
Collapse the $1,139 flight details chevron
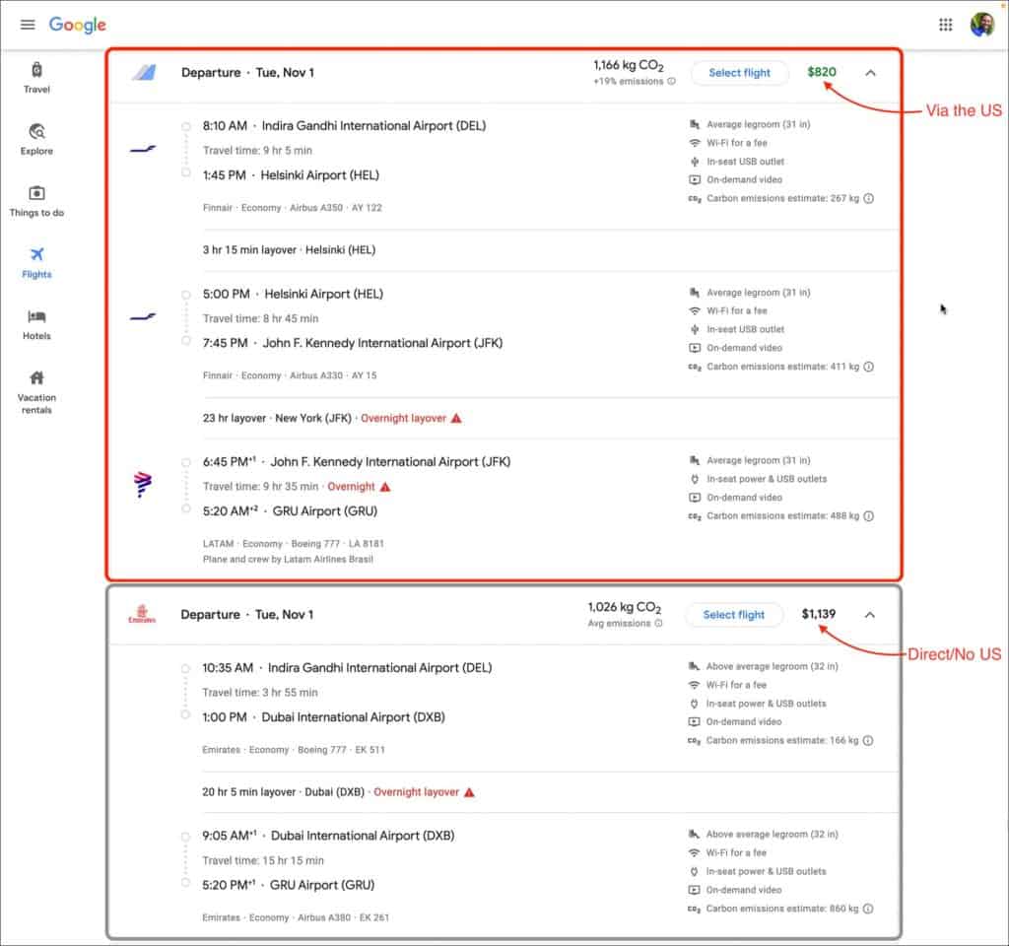[x=869, y=615]
